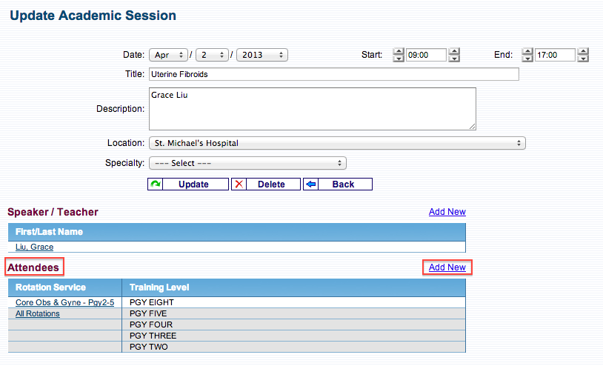This screenshot has height=366, width=603.
Task: Click Add New link for Attendees
Action: [x=447, y=267]
